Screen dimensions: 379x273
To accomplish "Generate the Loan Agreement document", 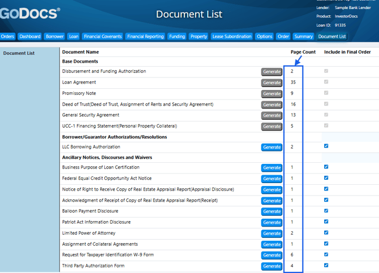I will tap(272, 83).
